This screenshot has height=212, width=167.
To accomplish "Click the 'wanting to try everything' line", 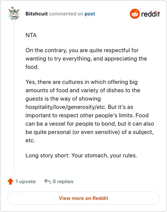I will click(x=86, y=58).
